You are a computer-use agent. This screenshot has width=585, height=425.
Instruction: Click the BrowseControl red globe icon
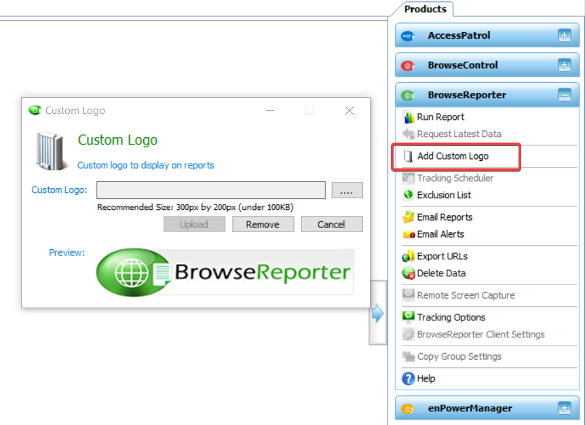[407, 66]
